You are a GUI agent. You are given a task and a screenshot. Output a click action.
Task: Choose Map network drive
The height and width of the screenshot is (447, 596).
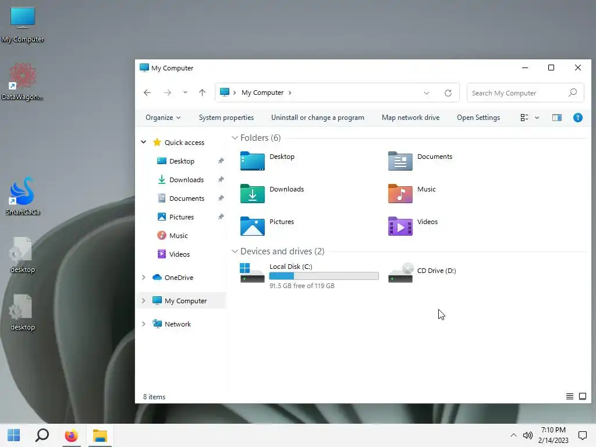coord(410,118)
